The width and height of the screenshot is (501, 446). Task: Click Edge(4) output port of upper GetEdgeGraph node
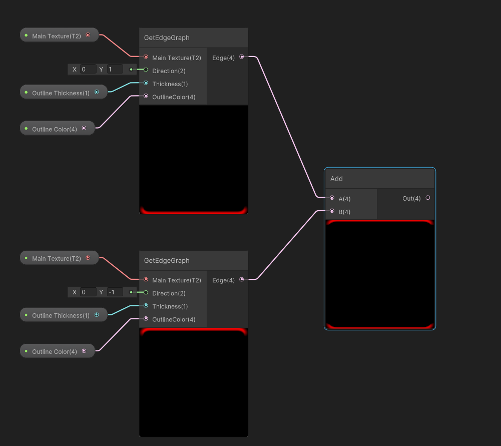point(242,57)
